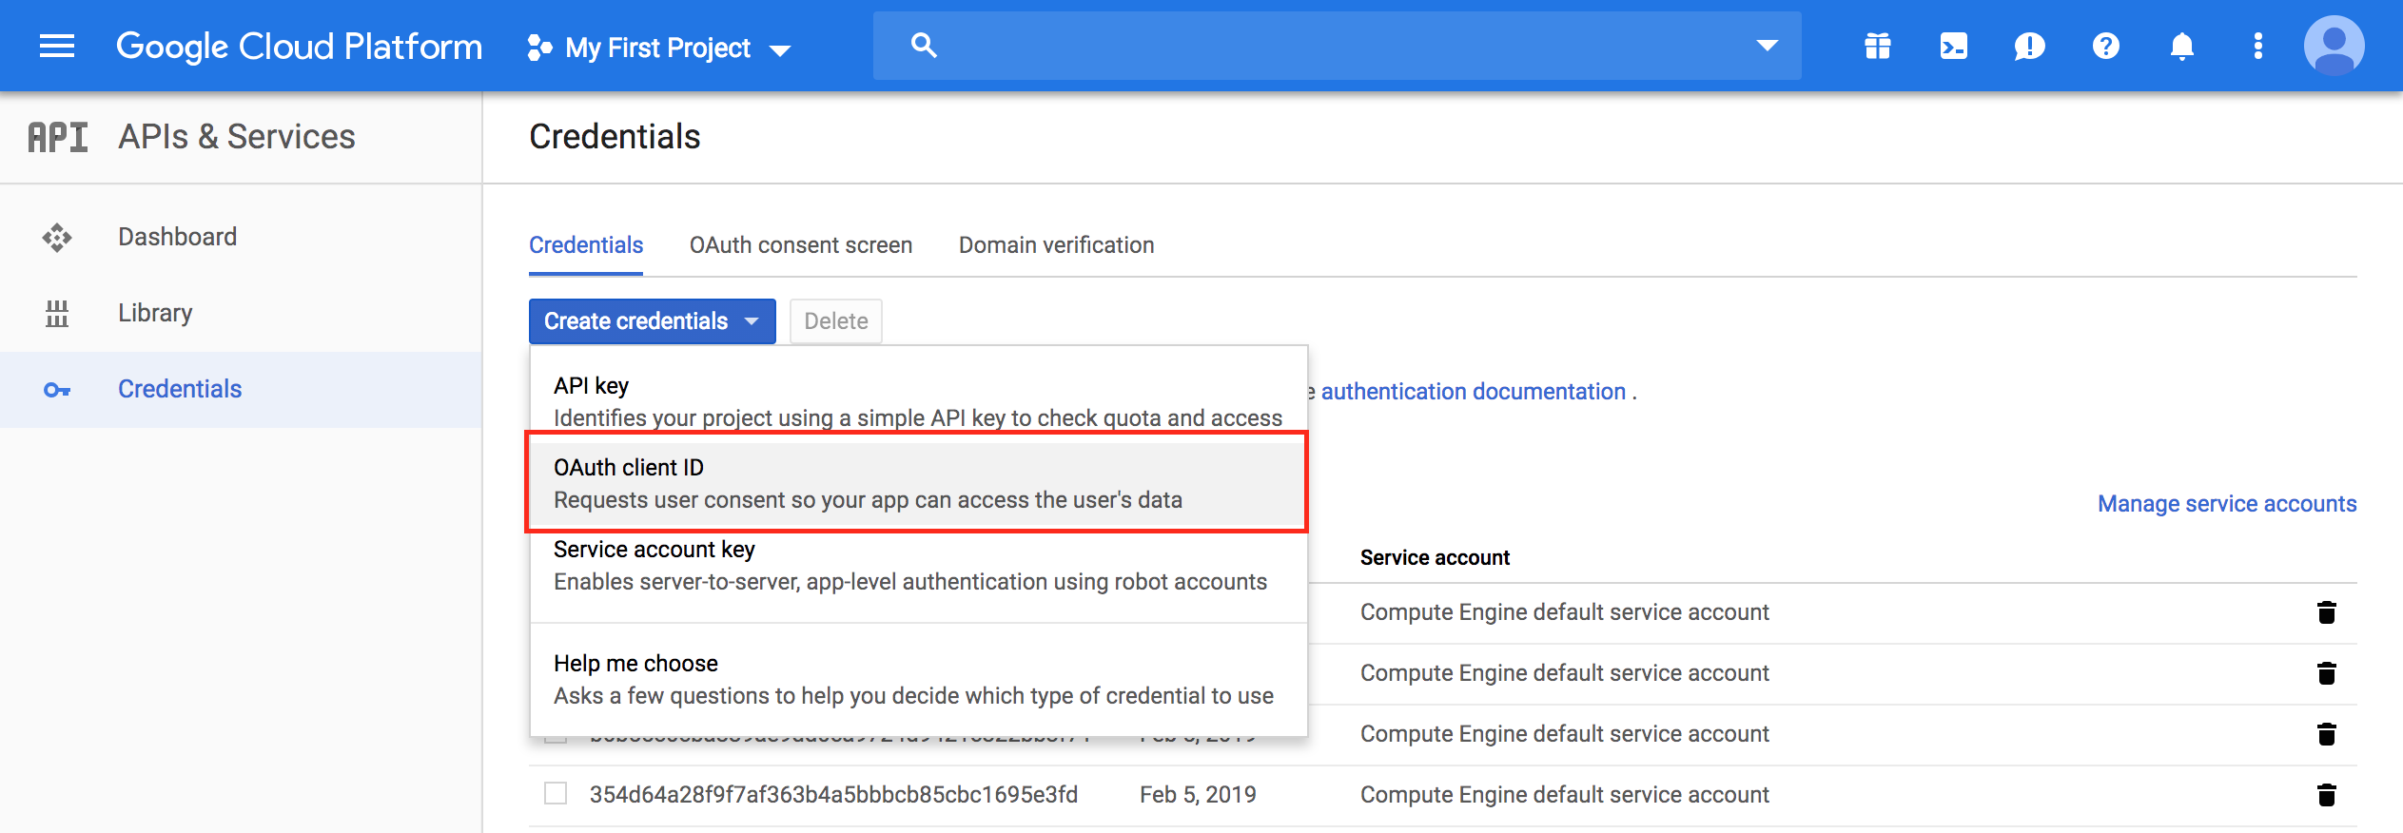Open the My First Project selector
Screen dimensions: 2403x833
click(659, 48)
